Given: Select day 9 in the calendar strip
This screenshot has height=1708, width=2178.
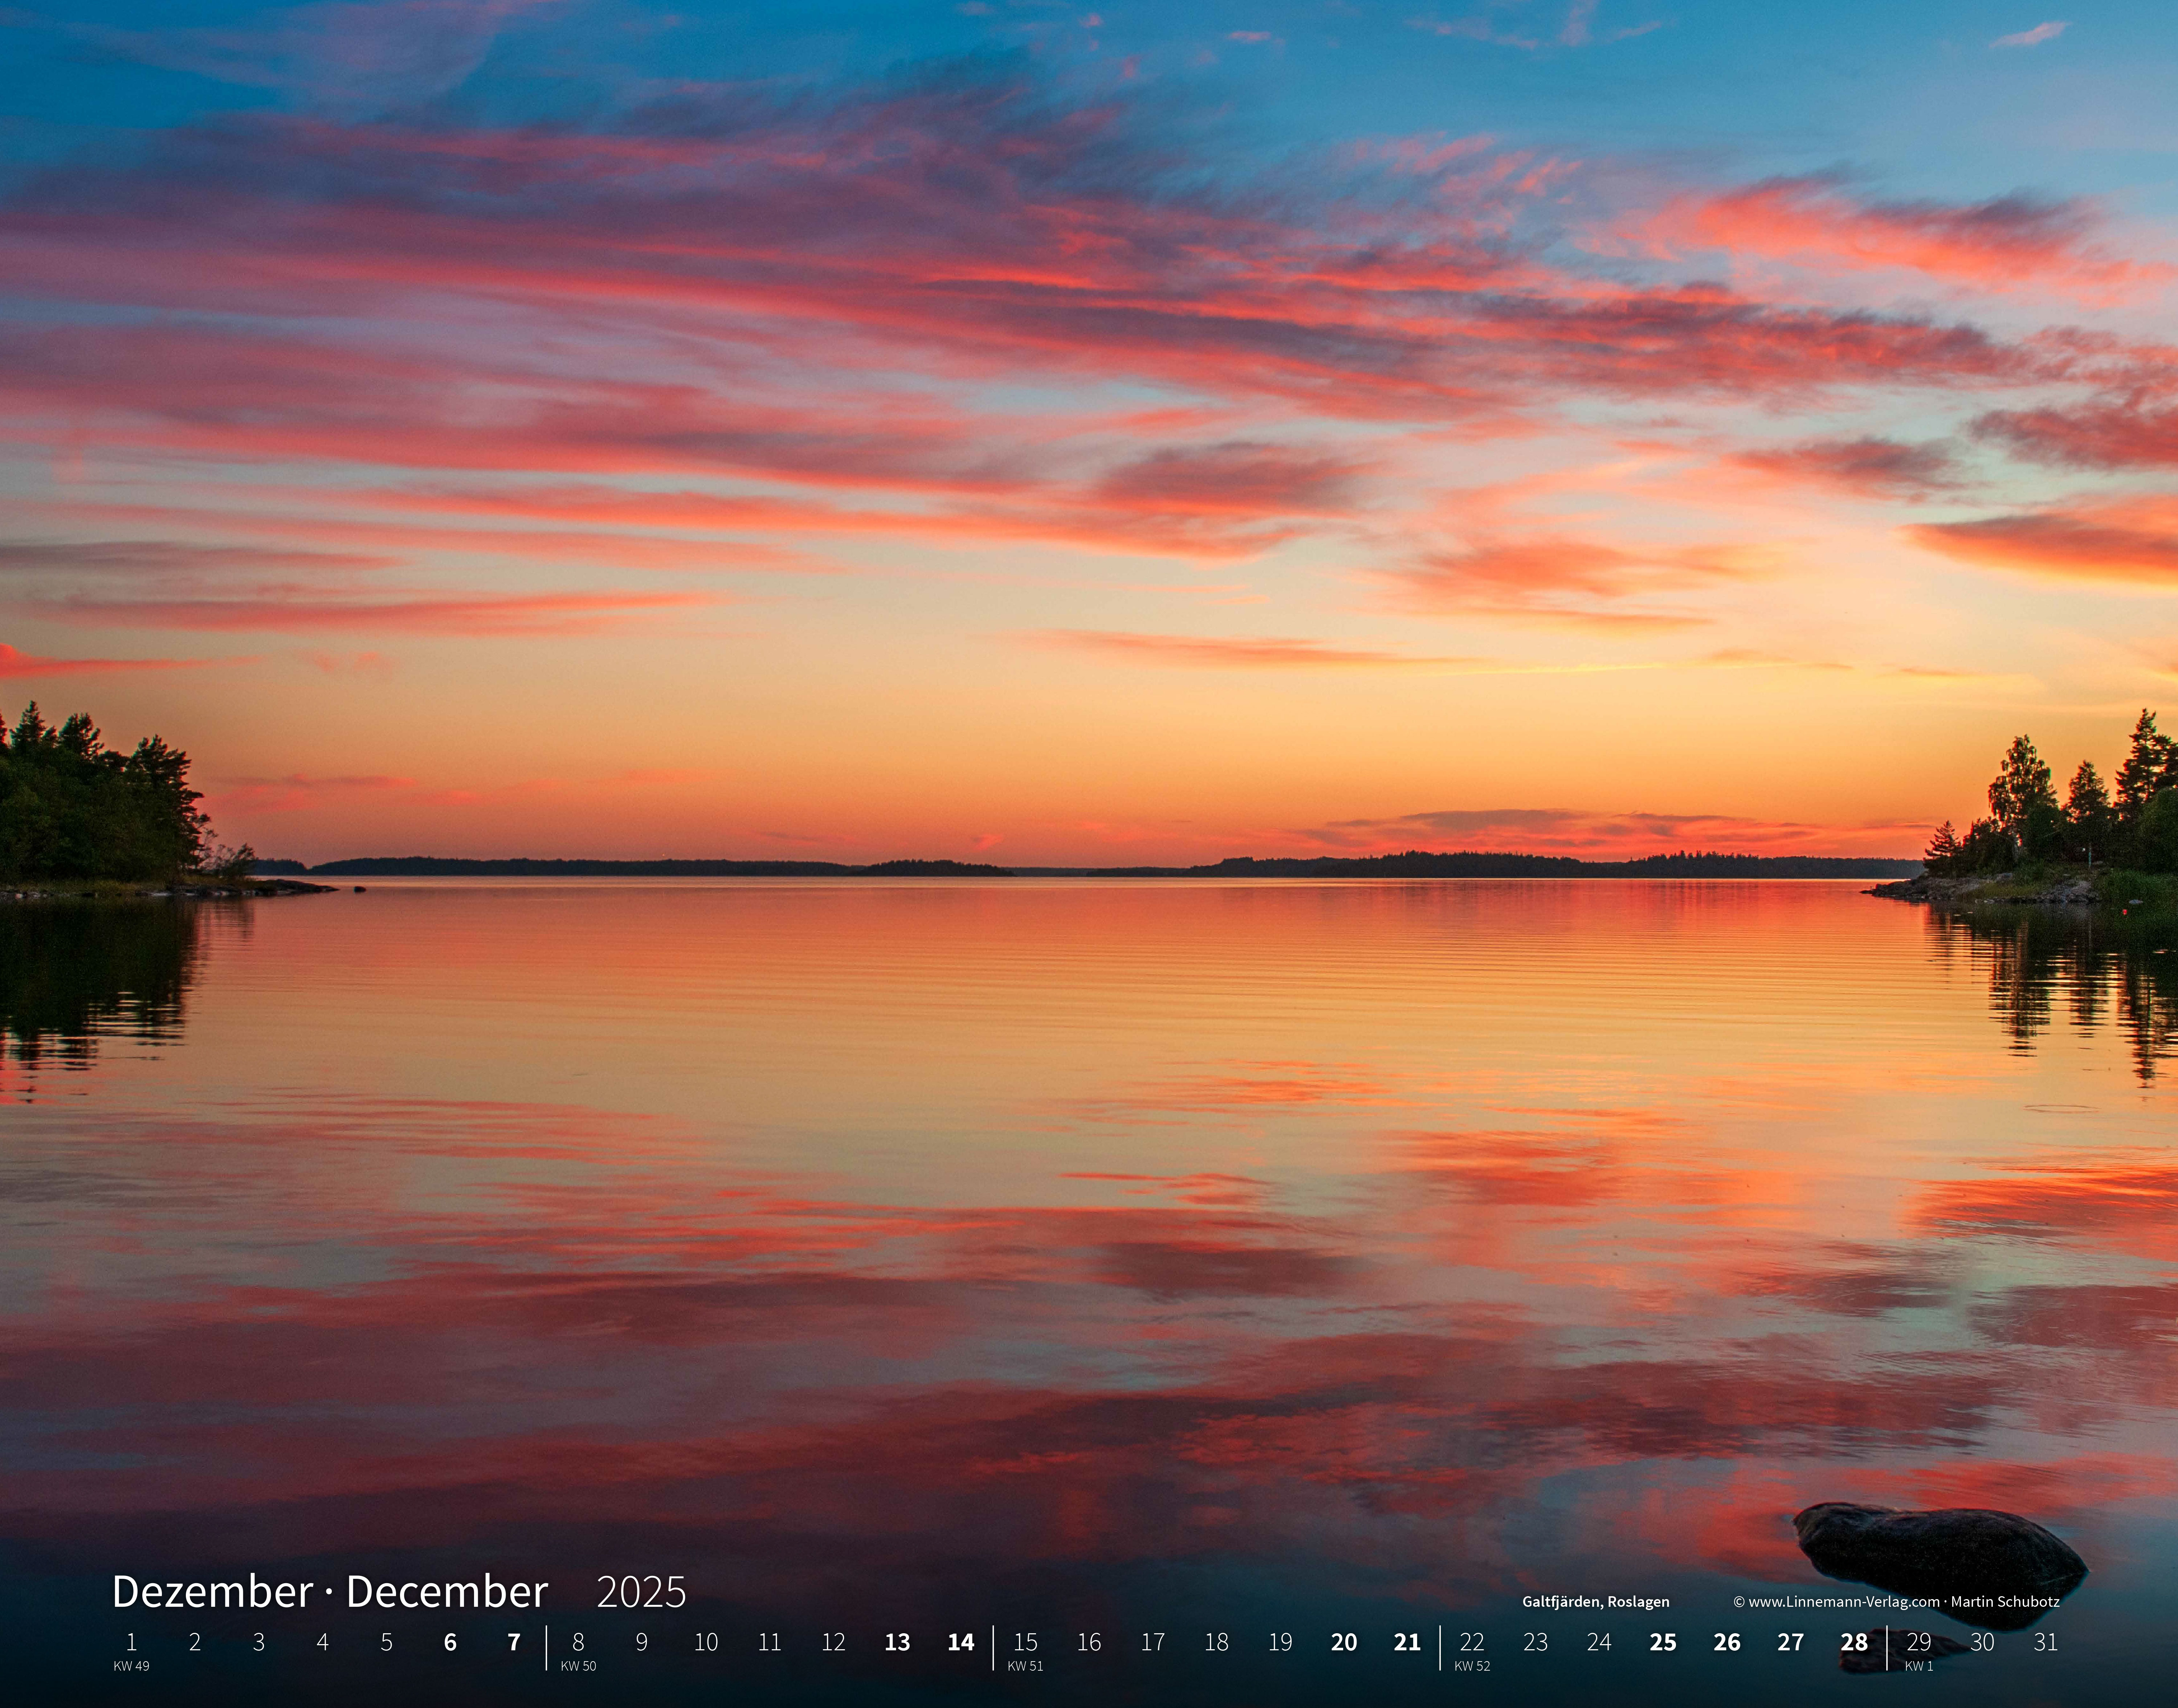Looking at the screenshot, I should [x=641, y=1642].
